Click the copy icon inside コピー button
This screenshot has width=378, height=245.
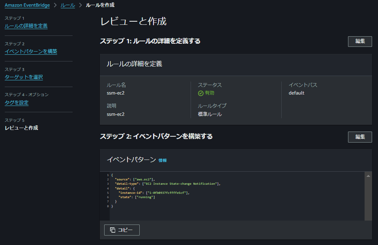tap(112, 230)
